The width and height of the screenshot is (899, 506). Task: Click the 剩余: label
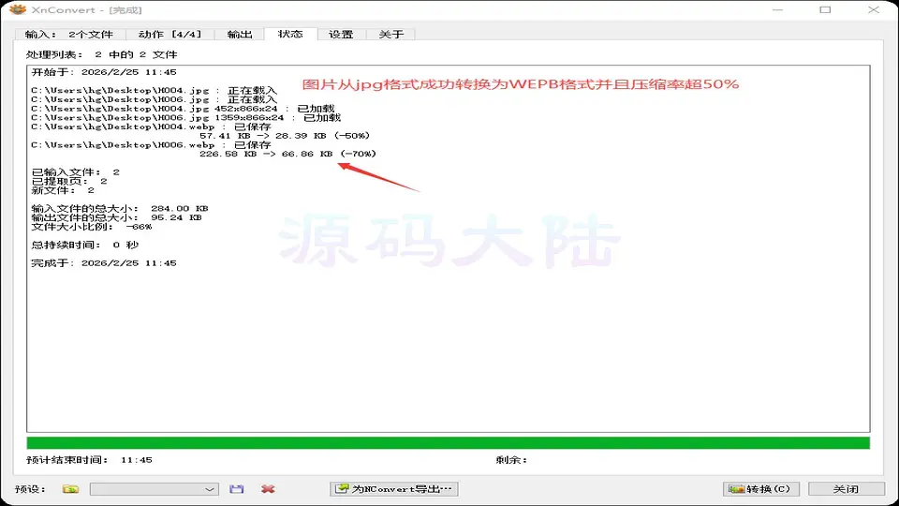click(x=511, y=460)
